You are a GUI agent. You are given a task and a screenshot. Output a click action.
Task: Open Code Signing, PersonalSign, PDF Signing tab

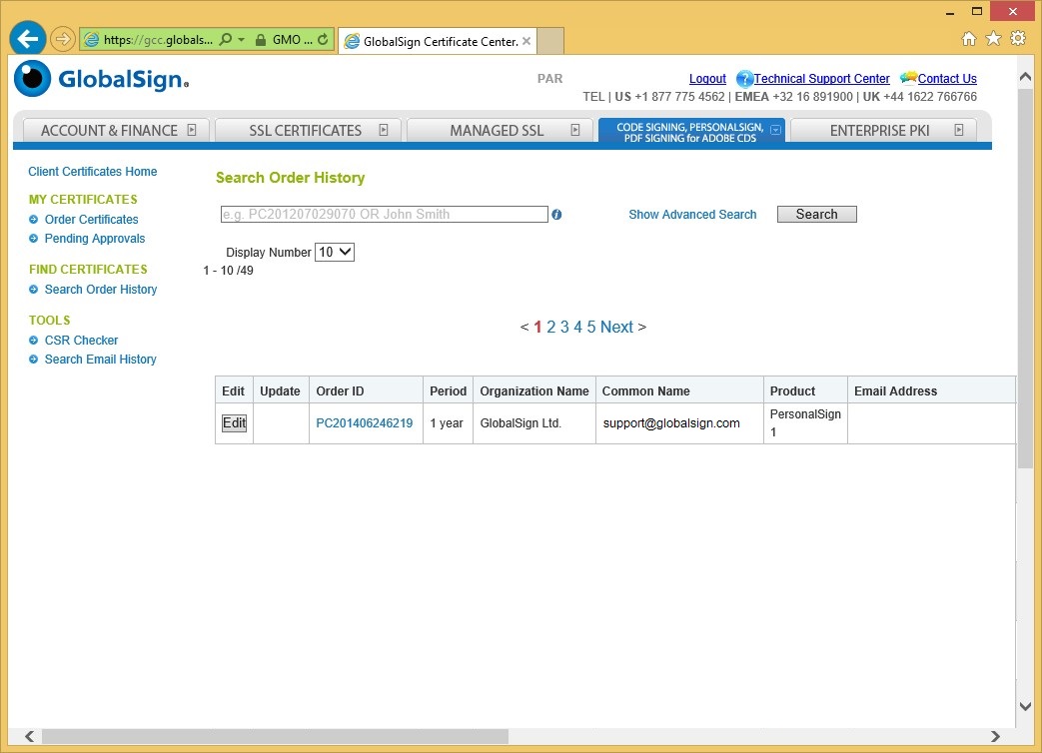tap(691, 131)
